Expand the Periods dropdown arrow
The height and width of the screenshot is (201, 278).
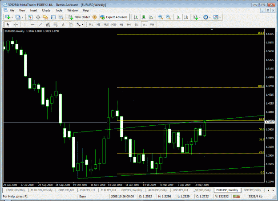210,17
